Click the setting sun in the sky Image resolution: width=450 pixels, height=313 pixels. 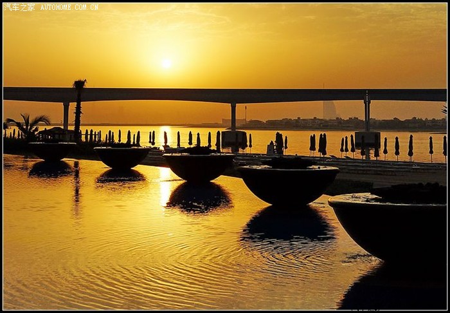(x=166, y=63)
